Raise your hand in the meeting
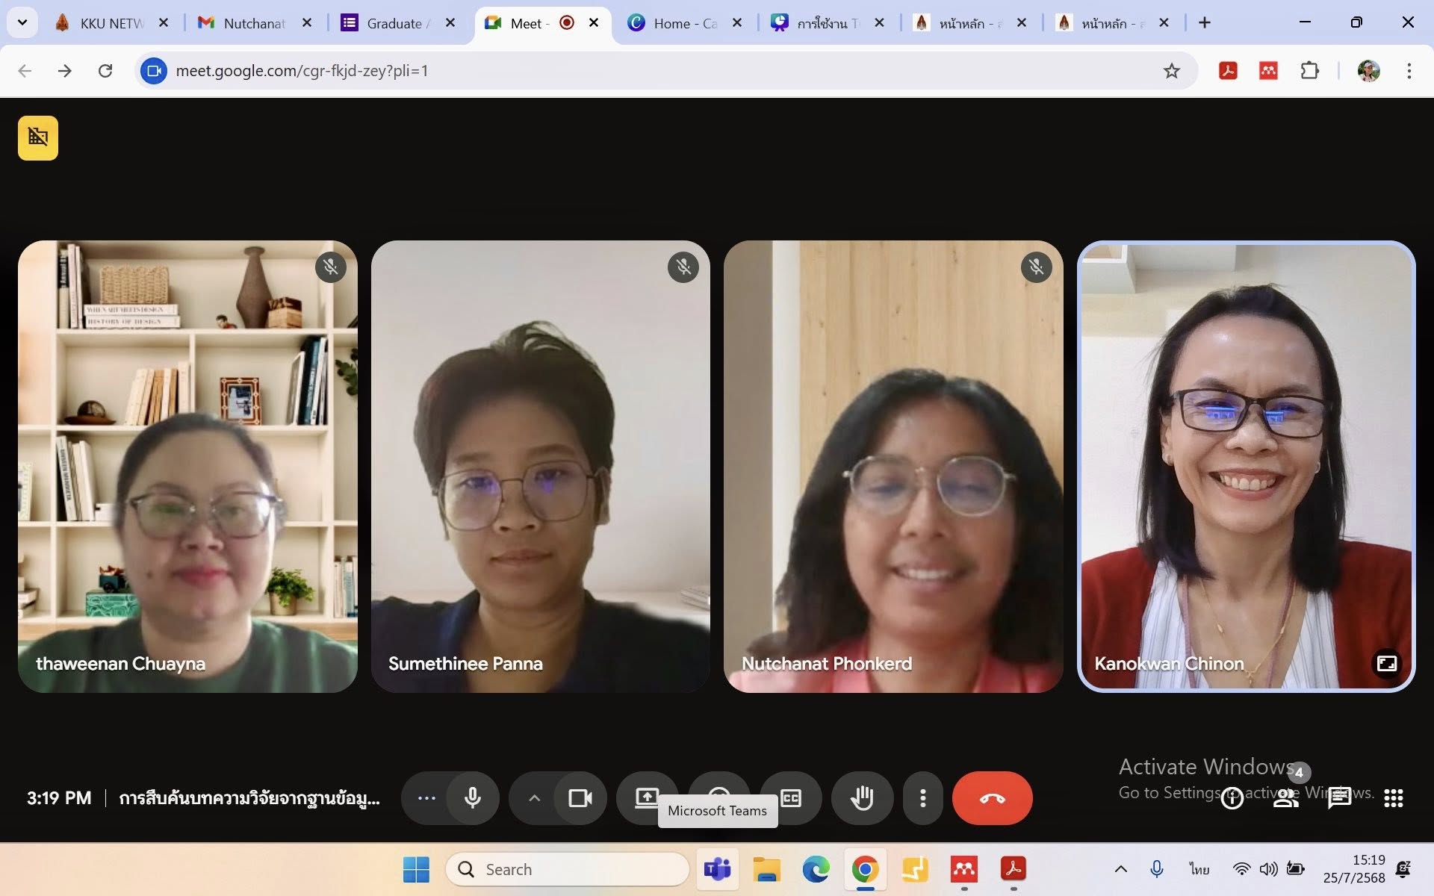This screenshot has height=896, width=1434. [862, 798]
